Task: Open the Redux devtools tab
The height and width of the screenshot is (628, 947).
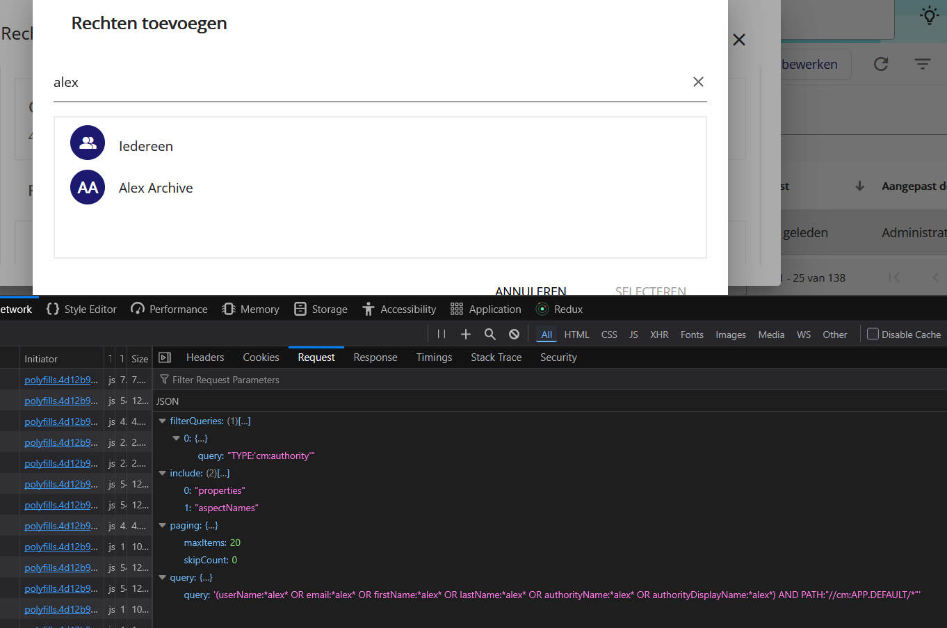Action: [560, 309]
